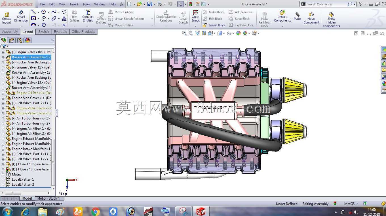Viewport: 386px width, 216px height.
Task: Open PropertyManager tab icon
Action: 12,40
